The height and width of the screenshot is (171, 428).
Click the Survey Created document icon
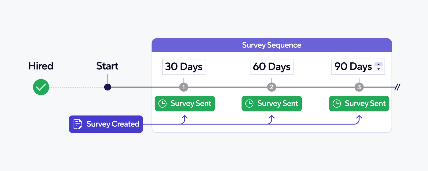pos(78,124)
